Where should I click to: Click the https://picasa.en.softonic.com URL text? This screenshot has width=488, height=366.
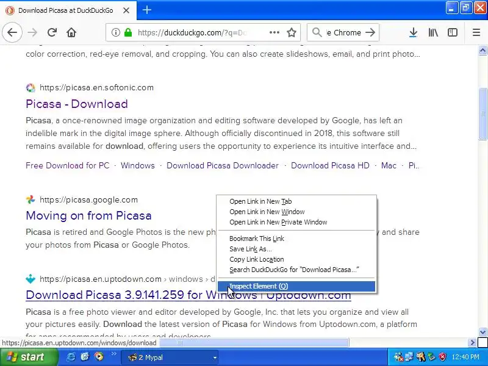96,87
